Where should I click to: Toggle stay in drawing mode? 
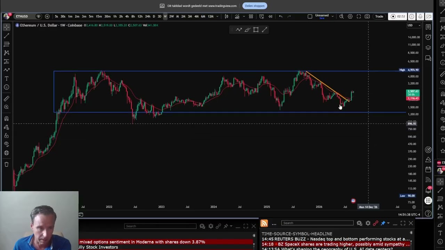[7, 127]
